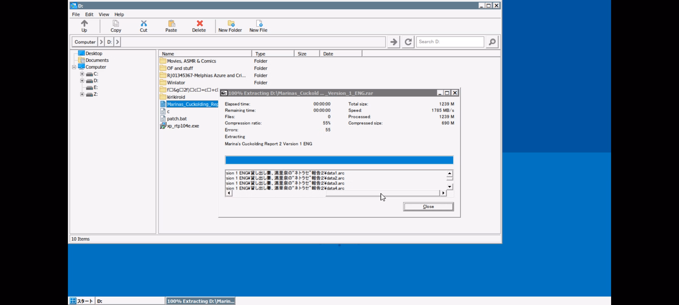Click the red Delete icon

coord(199,23)
